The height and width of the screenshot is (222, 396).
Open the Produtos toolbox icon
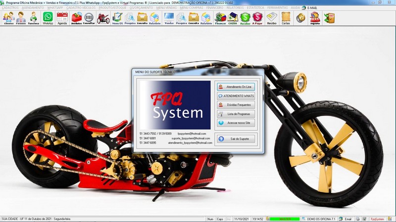77,18
